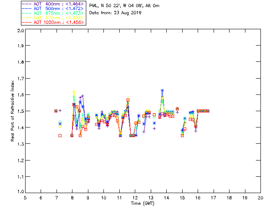This screenshot has width=268, height=214.
Task: Click the red square peak near 11.5 hours
Action: coord(128,100)
